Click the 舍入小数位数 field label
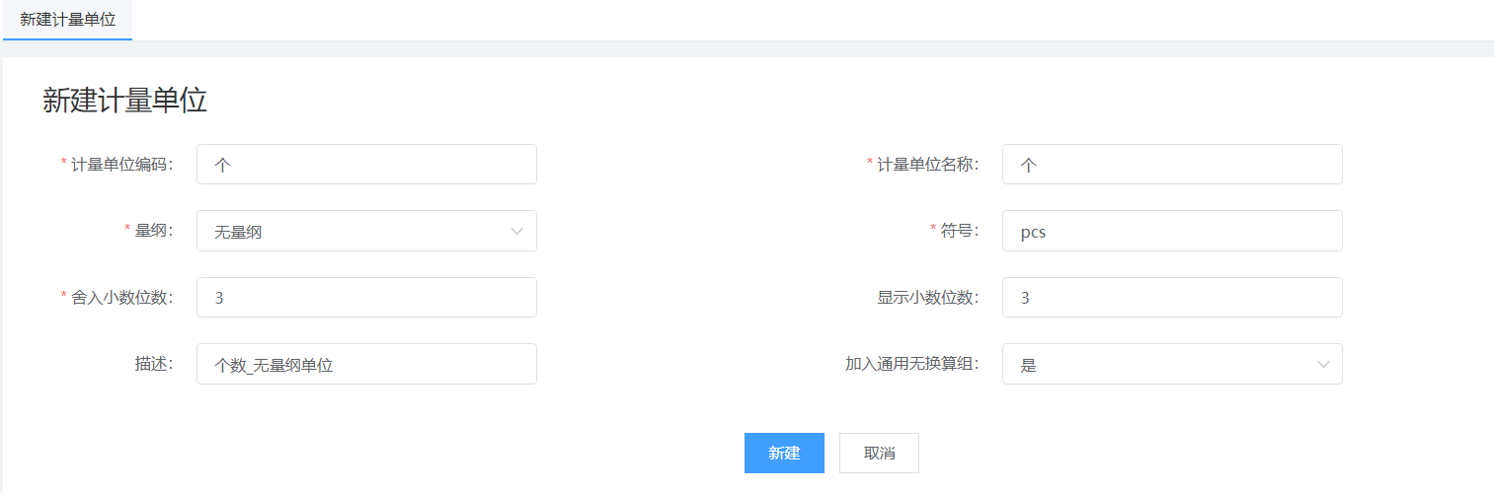The width and height of the screenshot is (1494, 493). [x=121, y=297]
